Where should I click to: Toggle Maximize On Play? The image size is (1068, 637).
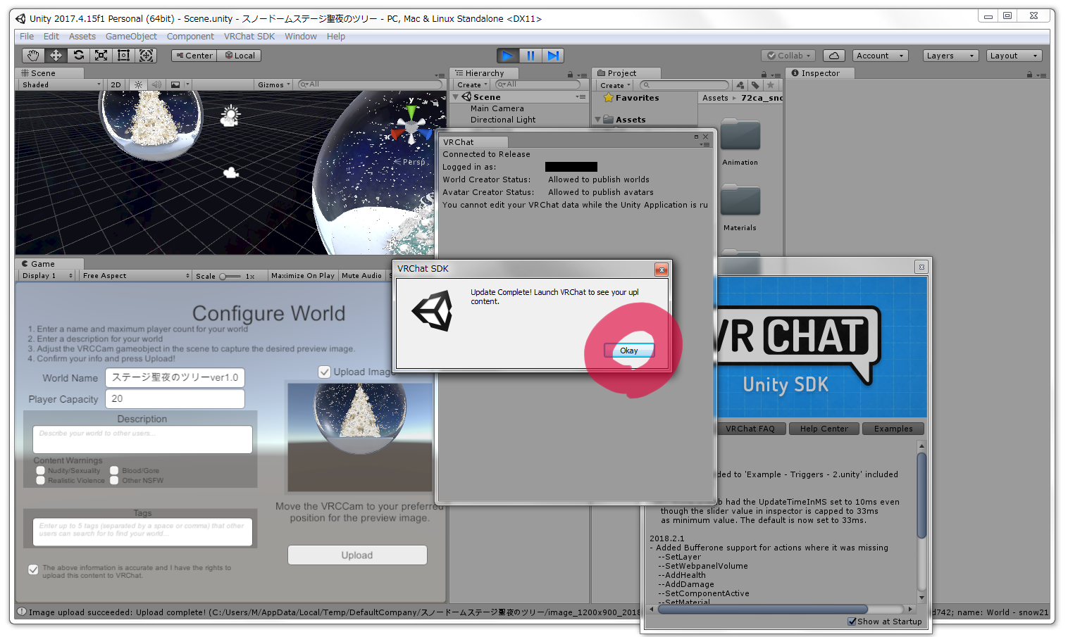[303, 276]
